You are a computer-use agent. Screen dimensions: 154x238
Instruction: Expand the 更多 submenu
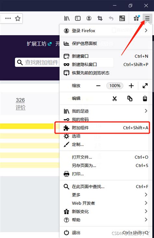106,195
